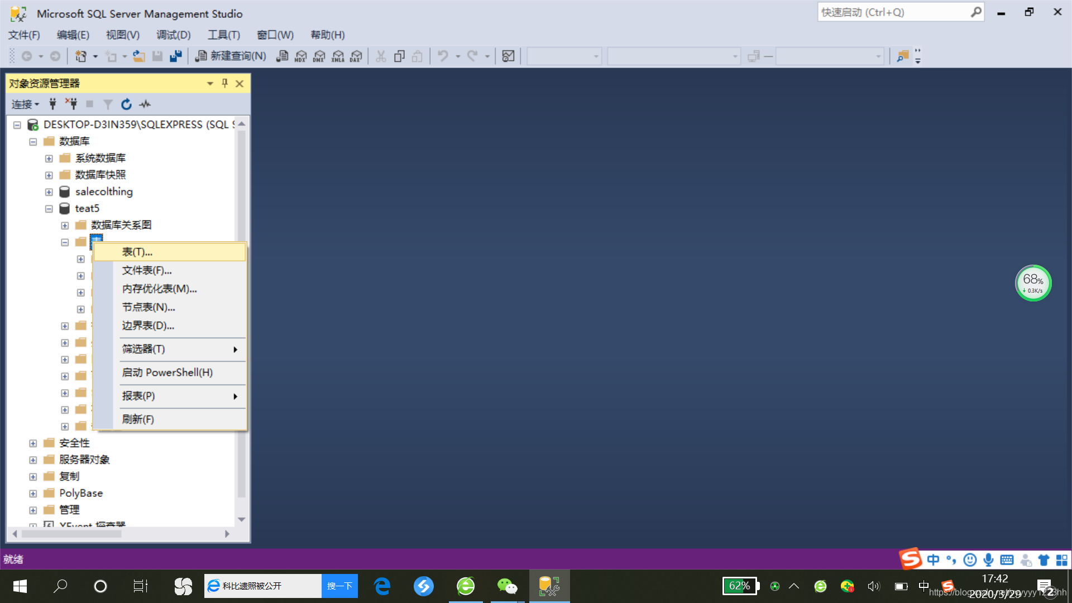This screenshot has height=603, width=1072.
Task: Click the Filter funnel icon
Action: point(108,104)
